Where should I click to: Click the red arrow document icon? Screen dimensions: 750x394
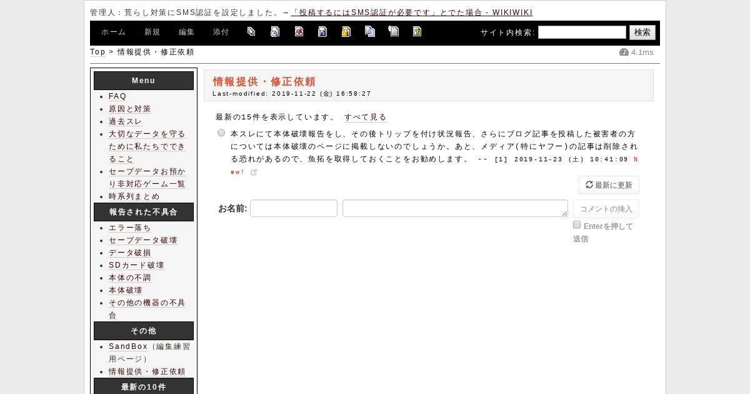tap(299, 31)
